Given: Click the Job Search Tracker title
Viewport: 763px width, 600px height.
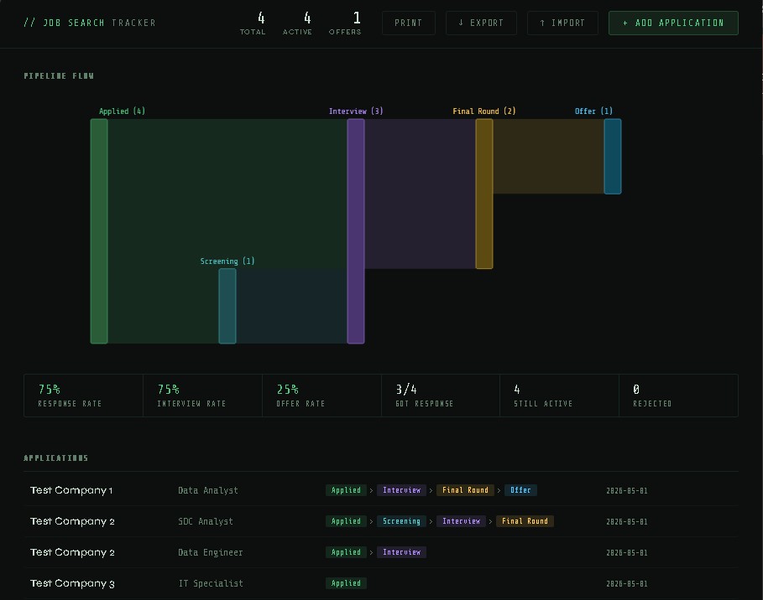Looking at the screenshot, I should click(x=90, y=23).
